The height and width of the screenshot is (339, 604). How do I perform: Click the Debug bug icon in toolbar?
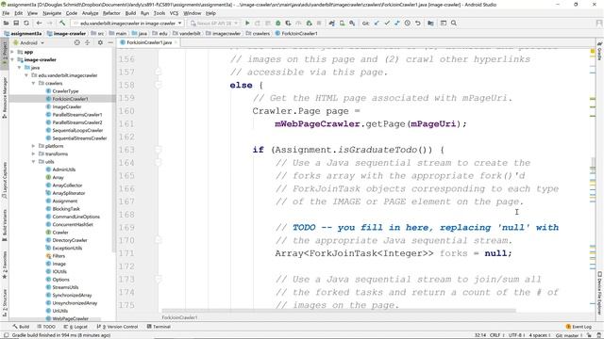(x=277, y=23)
